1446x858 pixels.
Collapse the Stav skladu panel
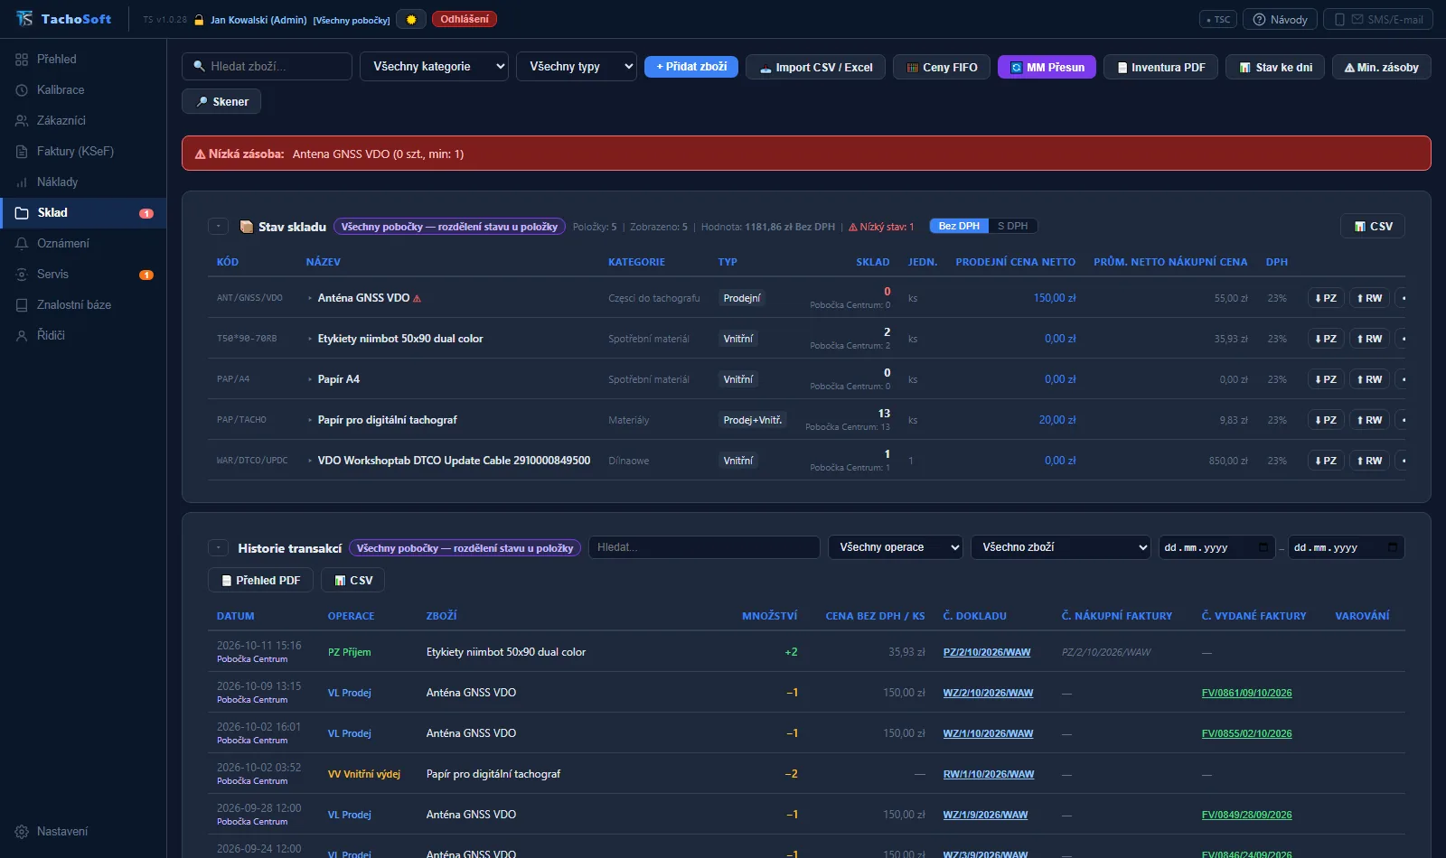(218, 227)
